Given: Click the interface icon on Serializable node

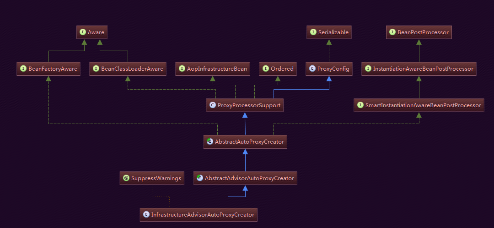Looking at the screenshot, I should tap(313, 32).
